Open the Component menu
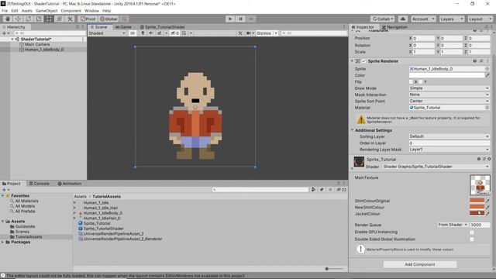The height and width of the screenshot is (279, 496). [71, 11]
